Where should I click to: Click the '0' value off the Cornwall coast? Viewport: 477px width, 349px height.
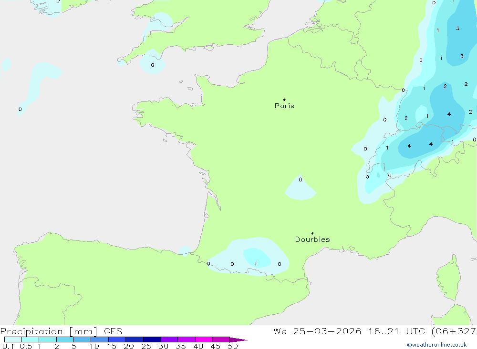point(153,65)
